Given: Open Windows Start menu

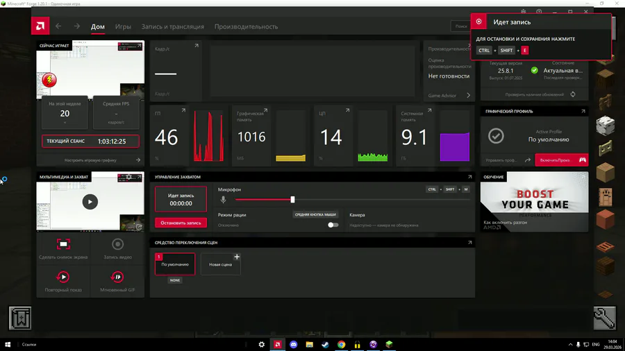Looking at the screenshot, I should click(x=8, y=344).
